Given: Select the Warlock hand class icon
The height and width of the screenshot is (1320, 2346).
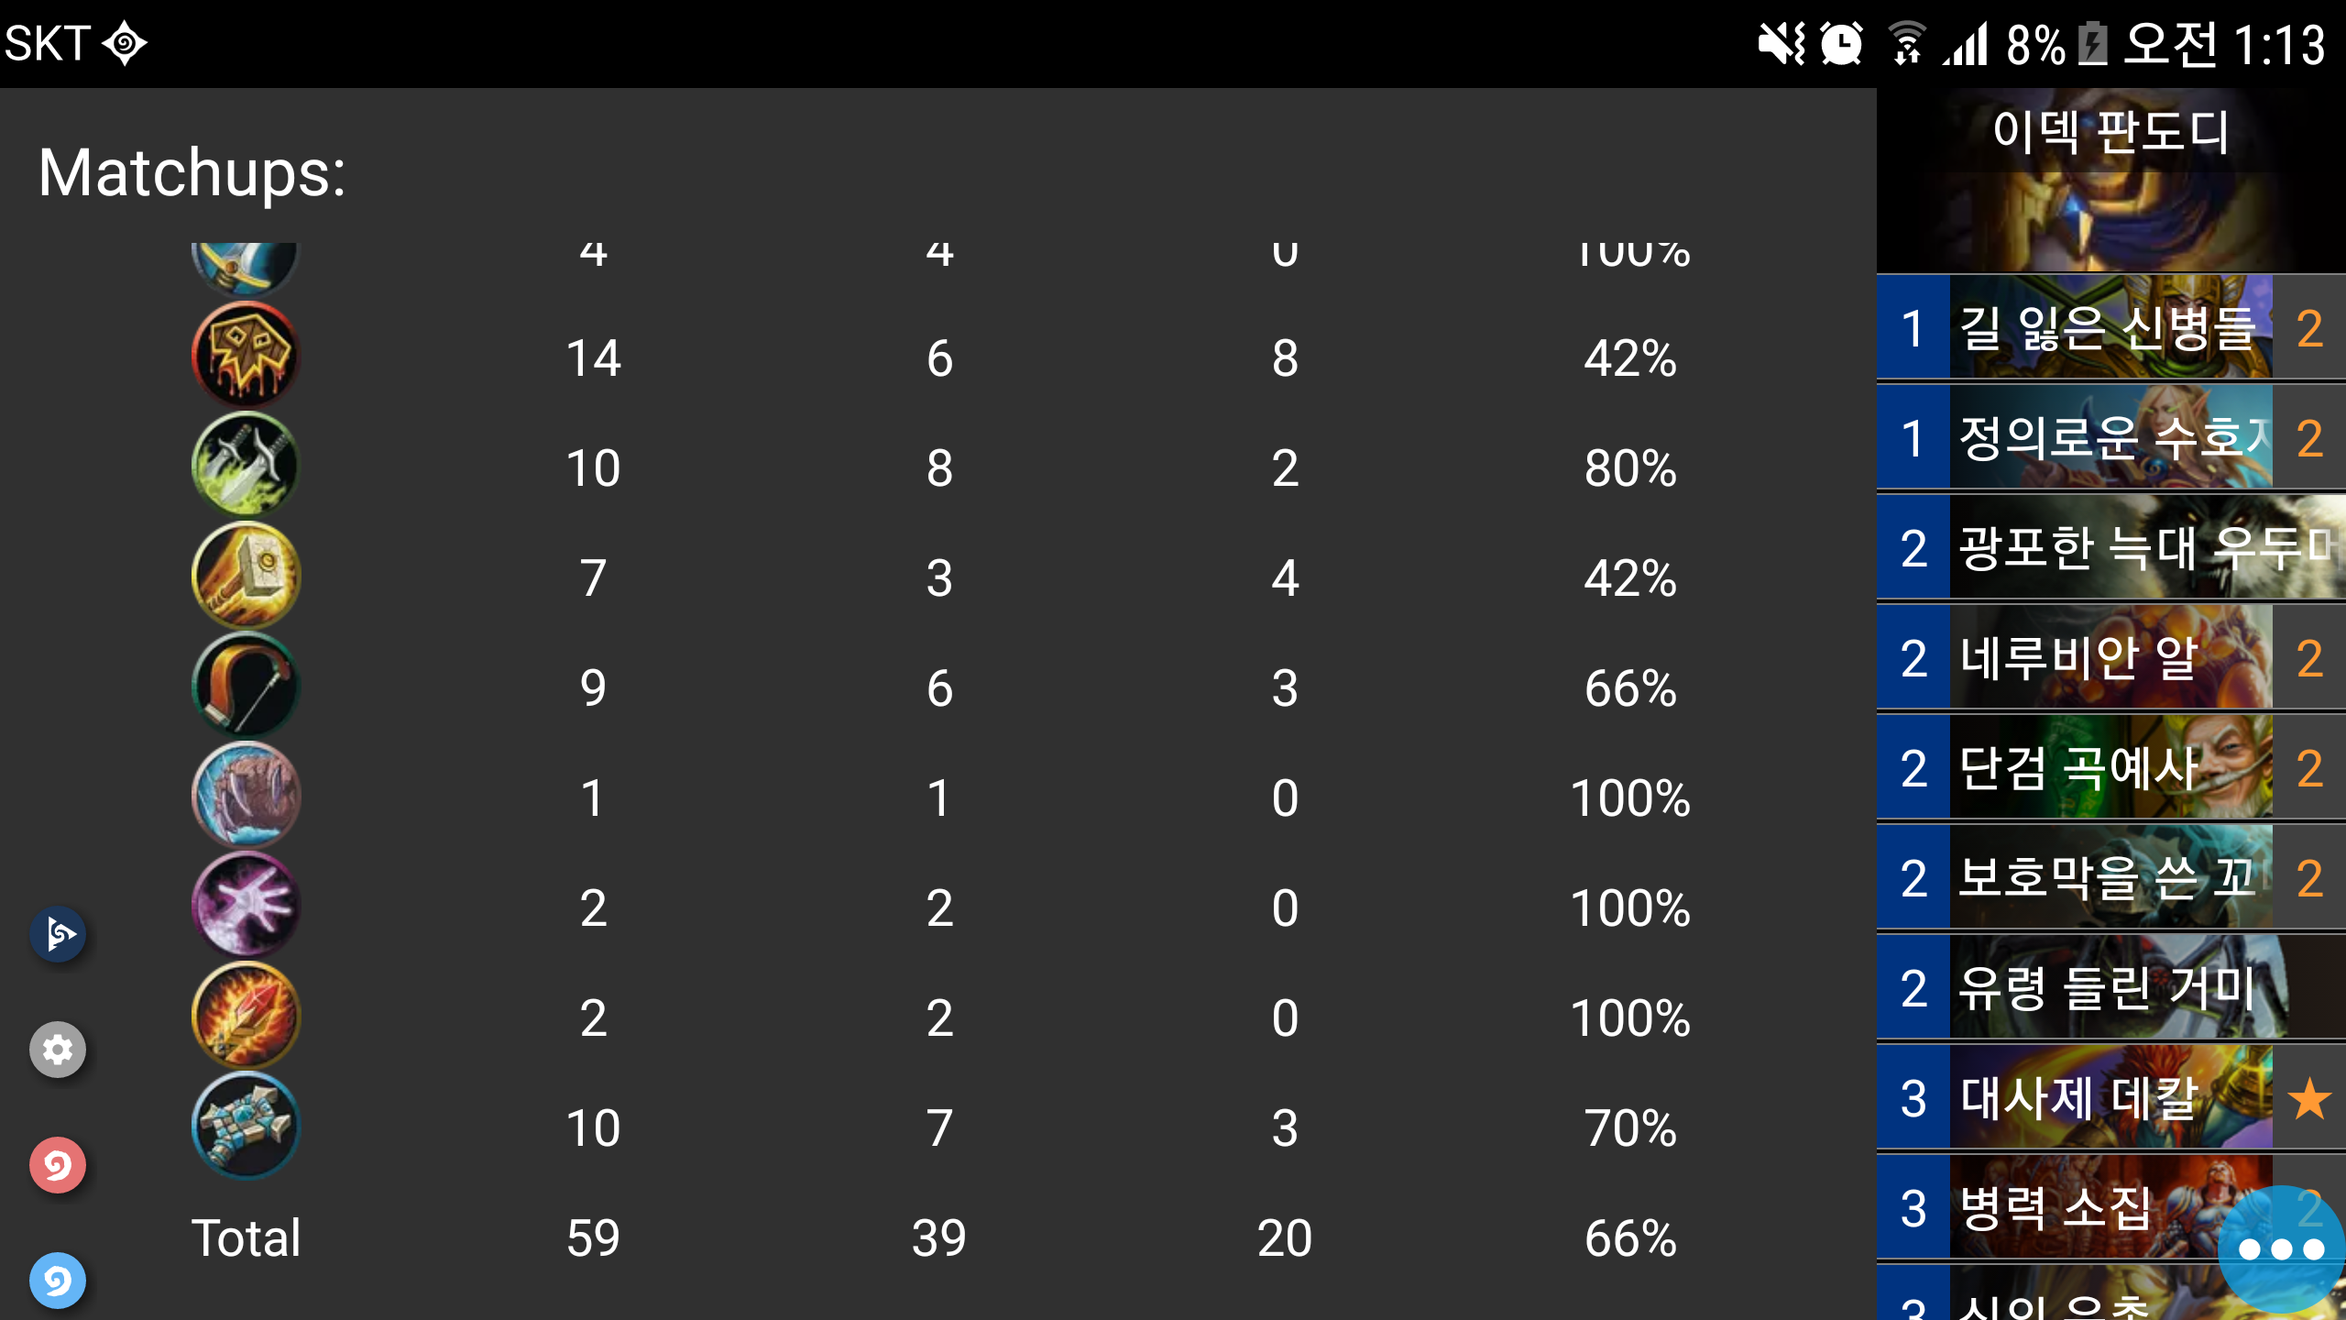Looking at the screenshot, I should tap(246, 905).
